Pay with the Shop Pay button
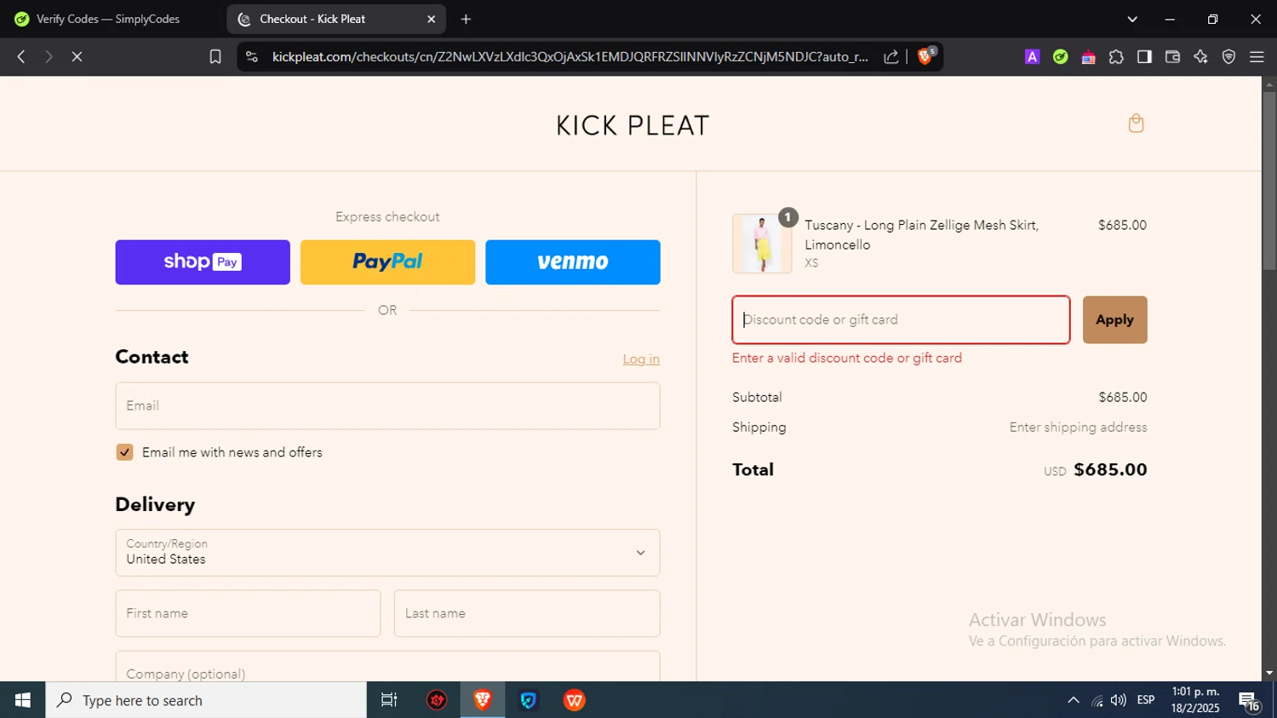 click(203, 261)
